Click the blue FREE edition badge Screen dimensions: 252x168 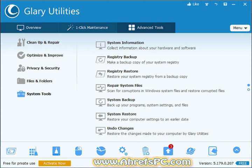[x=242, y=163]
